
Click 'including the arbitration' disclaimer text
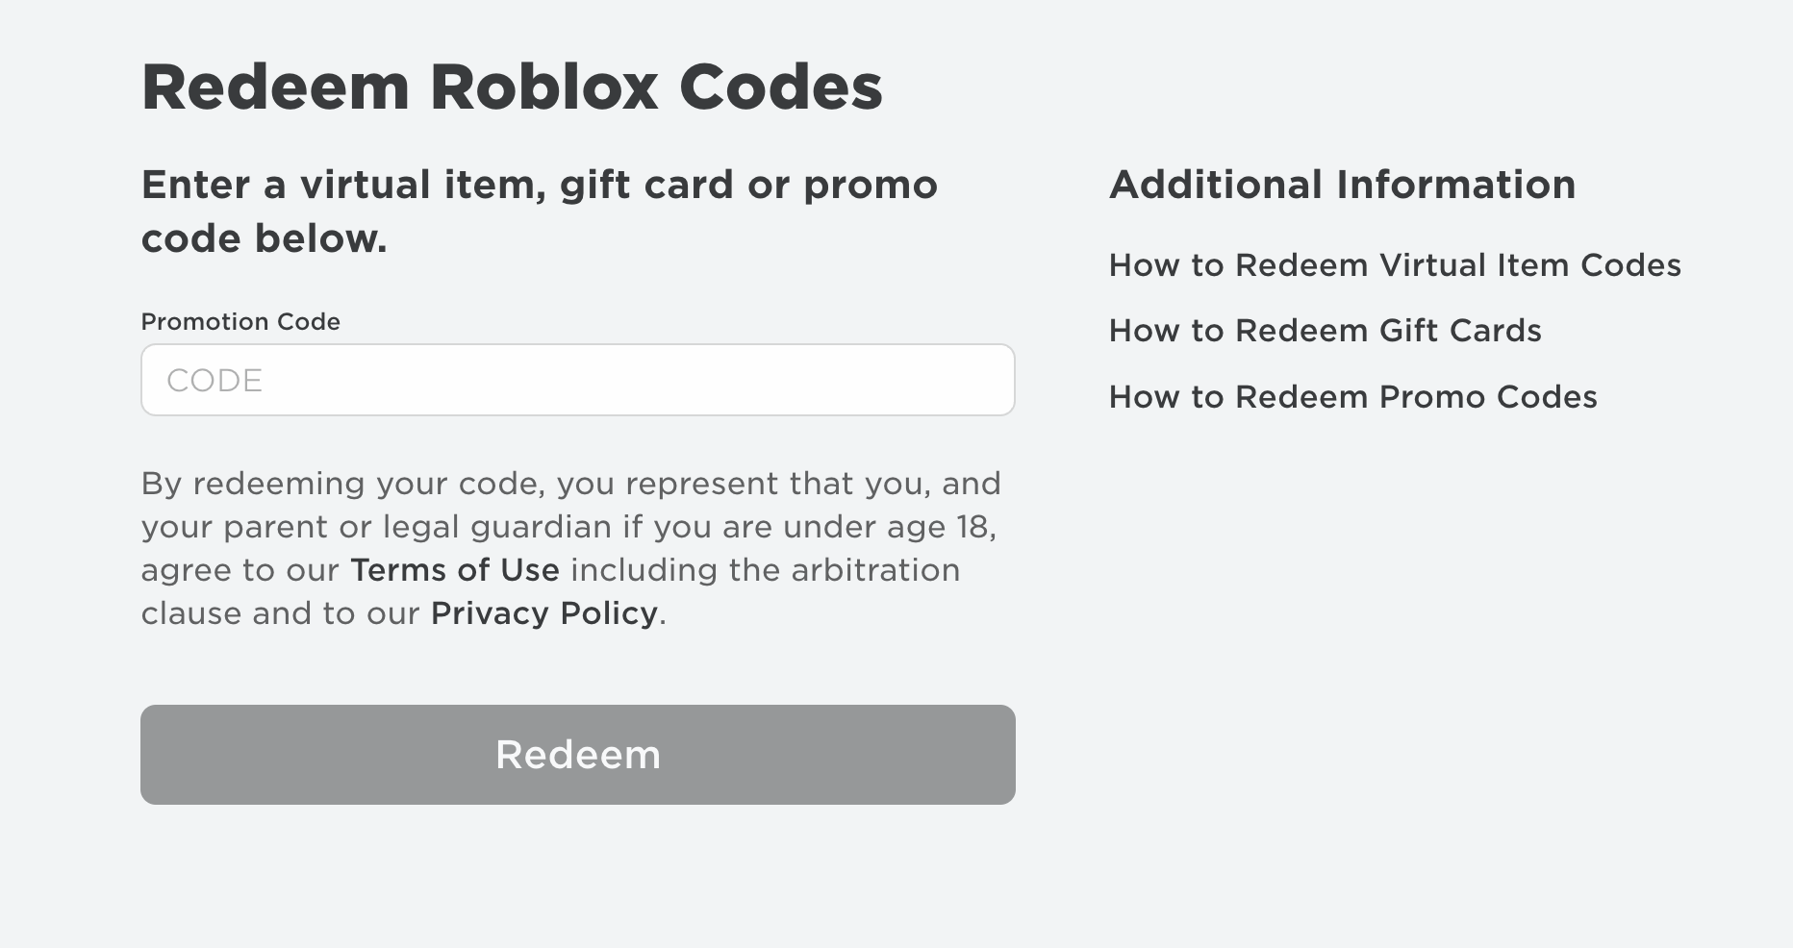coord(766,570)
